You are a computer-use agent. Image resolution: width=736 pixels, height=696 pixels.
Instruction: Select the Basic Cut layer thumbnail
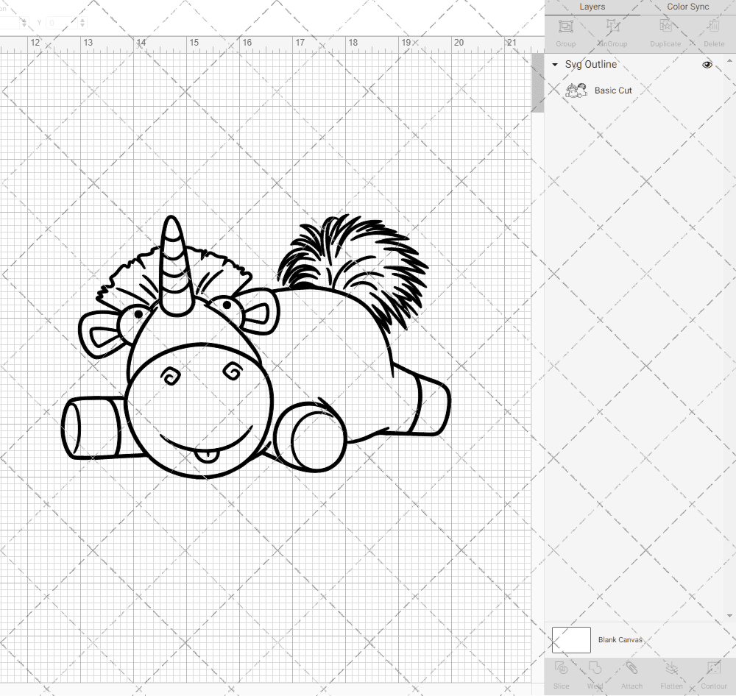click(576, 90)
